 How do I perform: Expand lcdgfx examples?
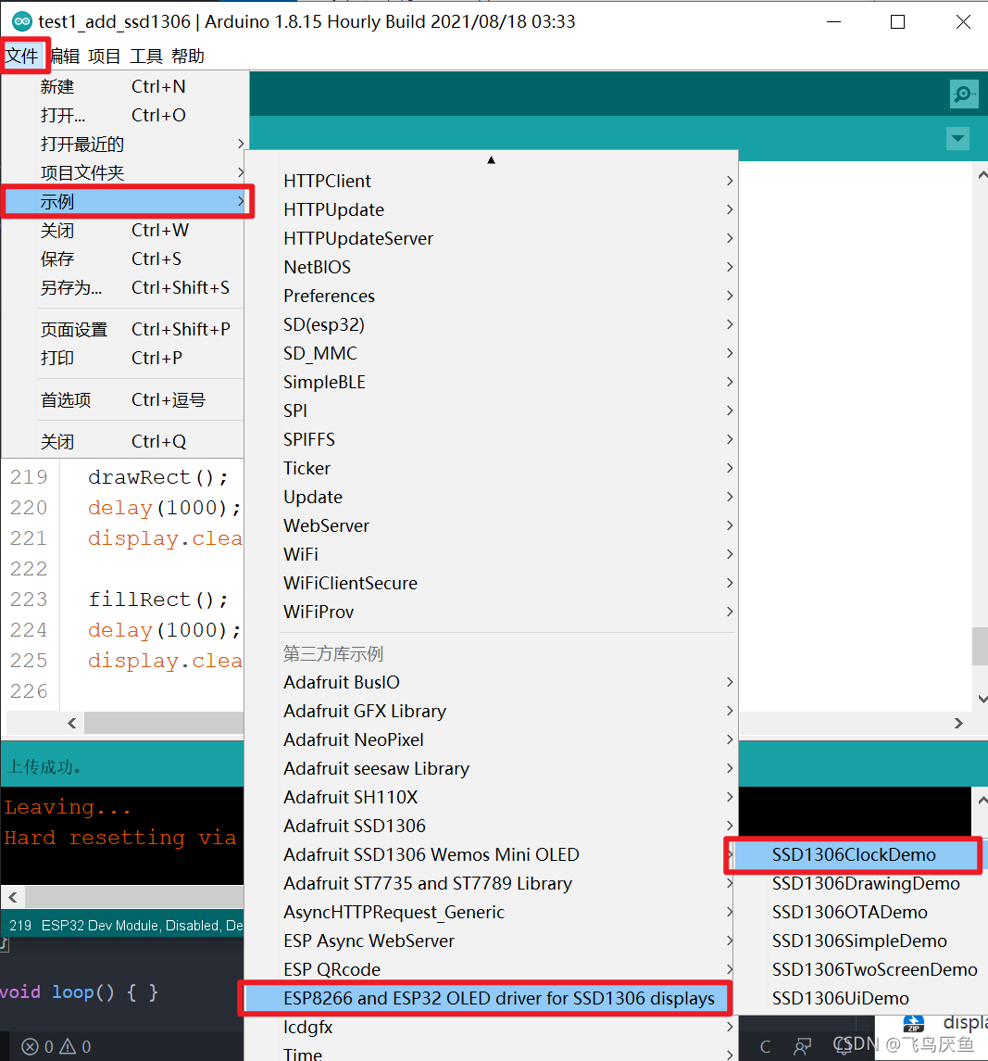491,1027
